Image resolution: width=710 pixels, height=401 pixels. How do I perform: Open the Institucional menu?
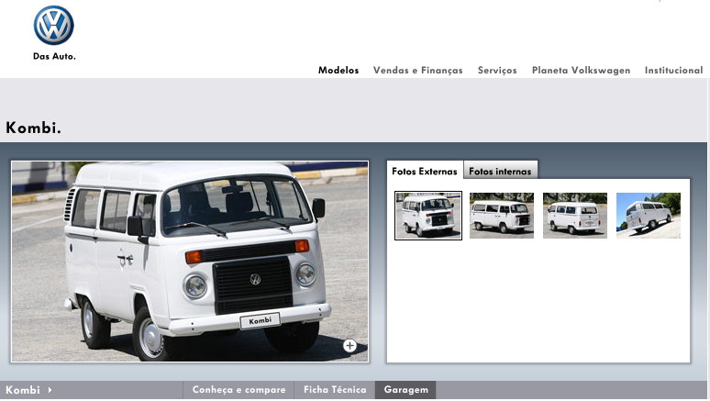coord(674,71)
